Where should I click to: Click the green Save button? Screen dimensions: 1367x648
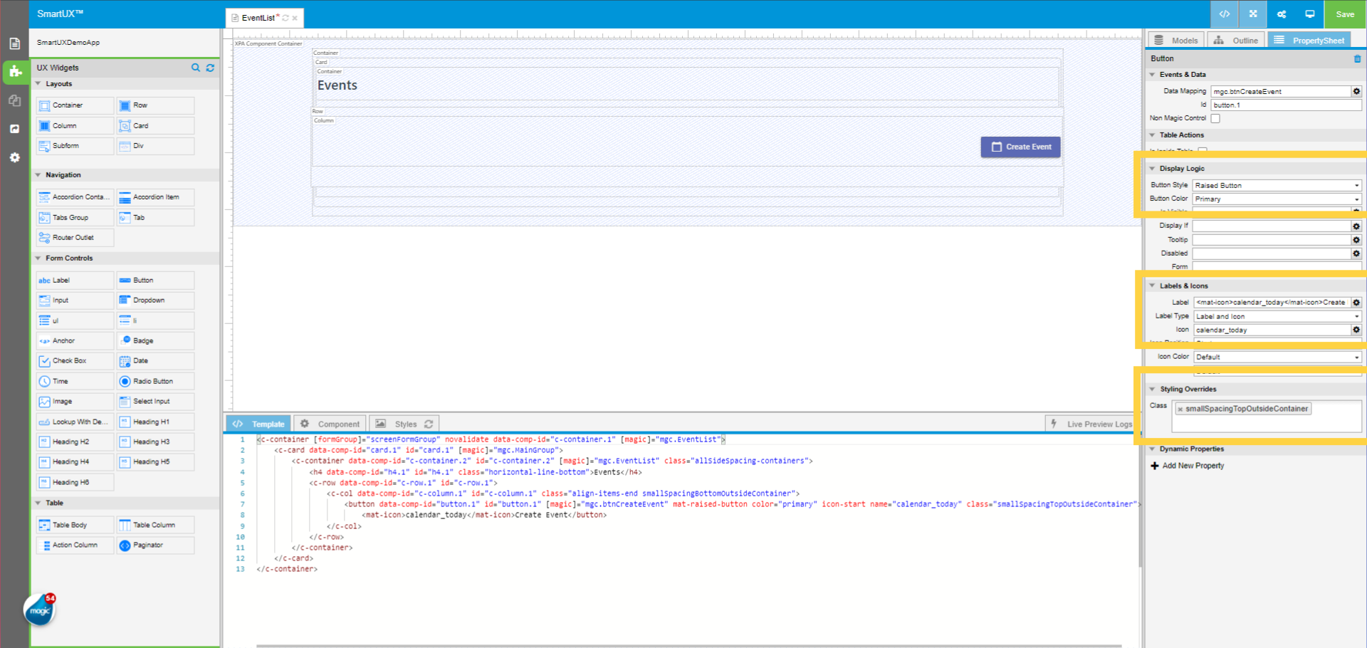click(1344, 14)
